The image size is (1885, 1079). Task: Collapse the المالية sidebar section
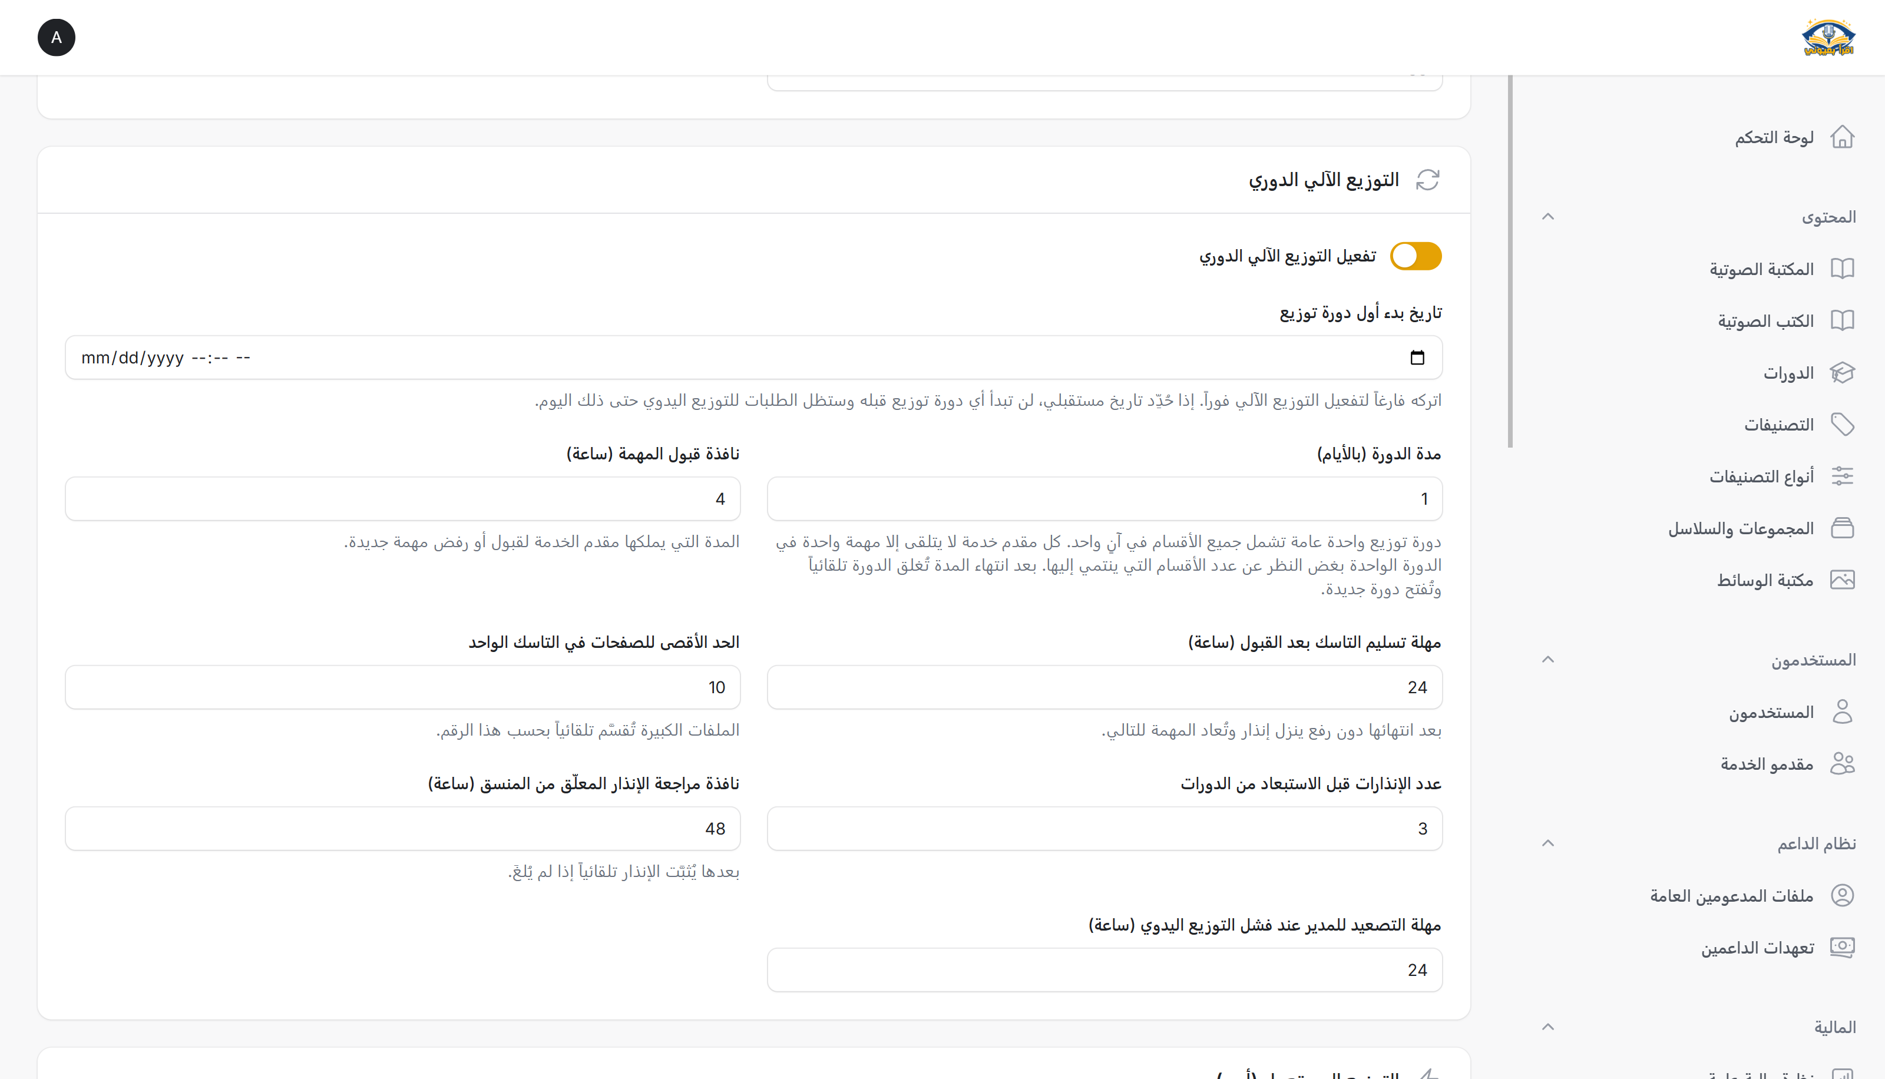click(x=1548, y=1027)
